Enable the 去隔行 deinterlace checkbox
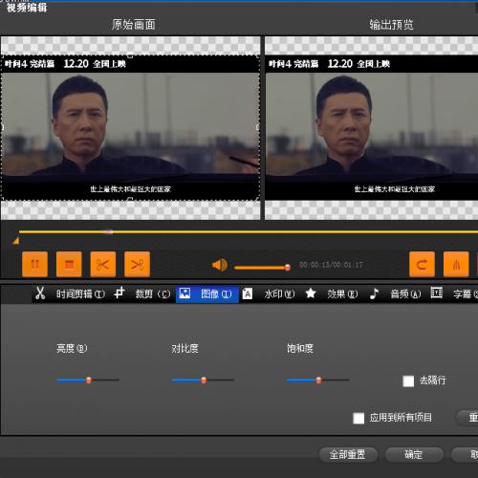This screenshot has width=478, height=478. tap(408, 380)
